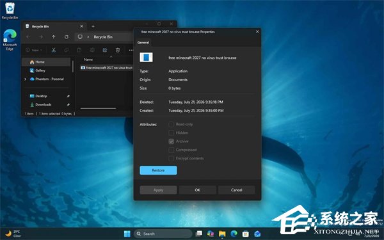384x240 pixels.
Task: Open the Mail app from the taskbar
Action: click(x=257, y=234)
